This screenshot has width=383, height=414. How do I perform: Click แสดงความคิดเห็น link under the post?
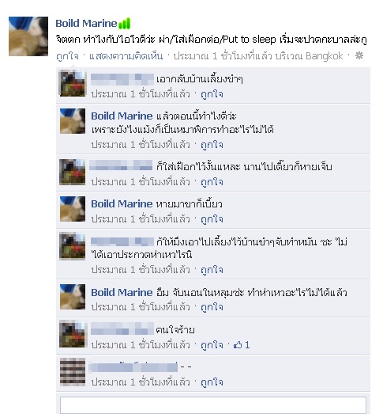click(x=126, y=56)
